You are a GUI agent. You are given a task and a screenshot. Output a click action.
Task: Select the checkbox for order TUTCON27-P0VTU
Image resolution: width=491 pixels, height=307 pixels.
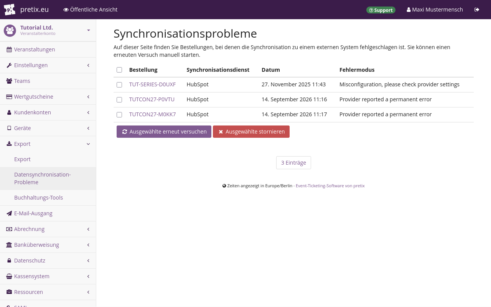(119, 100)
